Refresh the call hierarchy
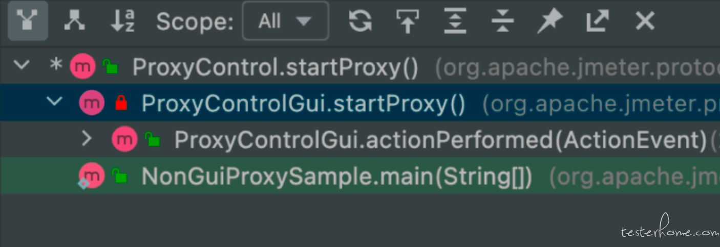 click(360, 21)
